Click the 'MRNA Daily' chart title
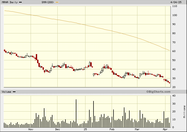This screenshot has height=132, width=187. coord(10,2)
